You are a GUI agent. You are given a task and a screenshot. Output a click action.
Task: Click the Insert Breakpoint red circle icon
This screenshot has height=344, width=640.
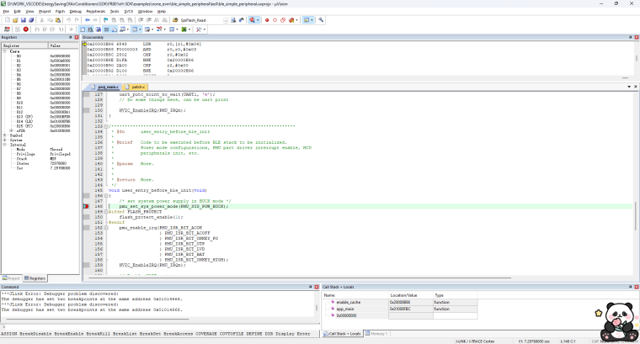(x=267, y=19)
